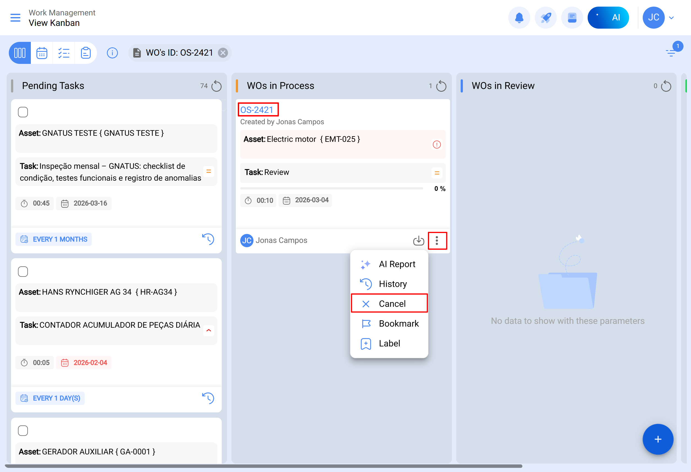Expand the CONTADOR ACUMULADOR priority chevron
Image resolution: width=691 pixels, height=472 pixels.
(209, 330)
